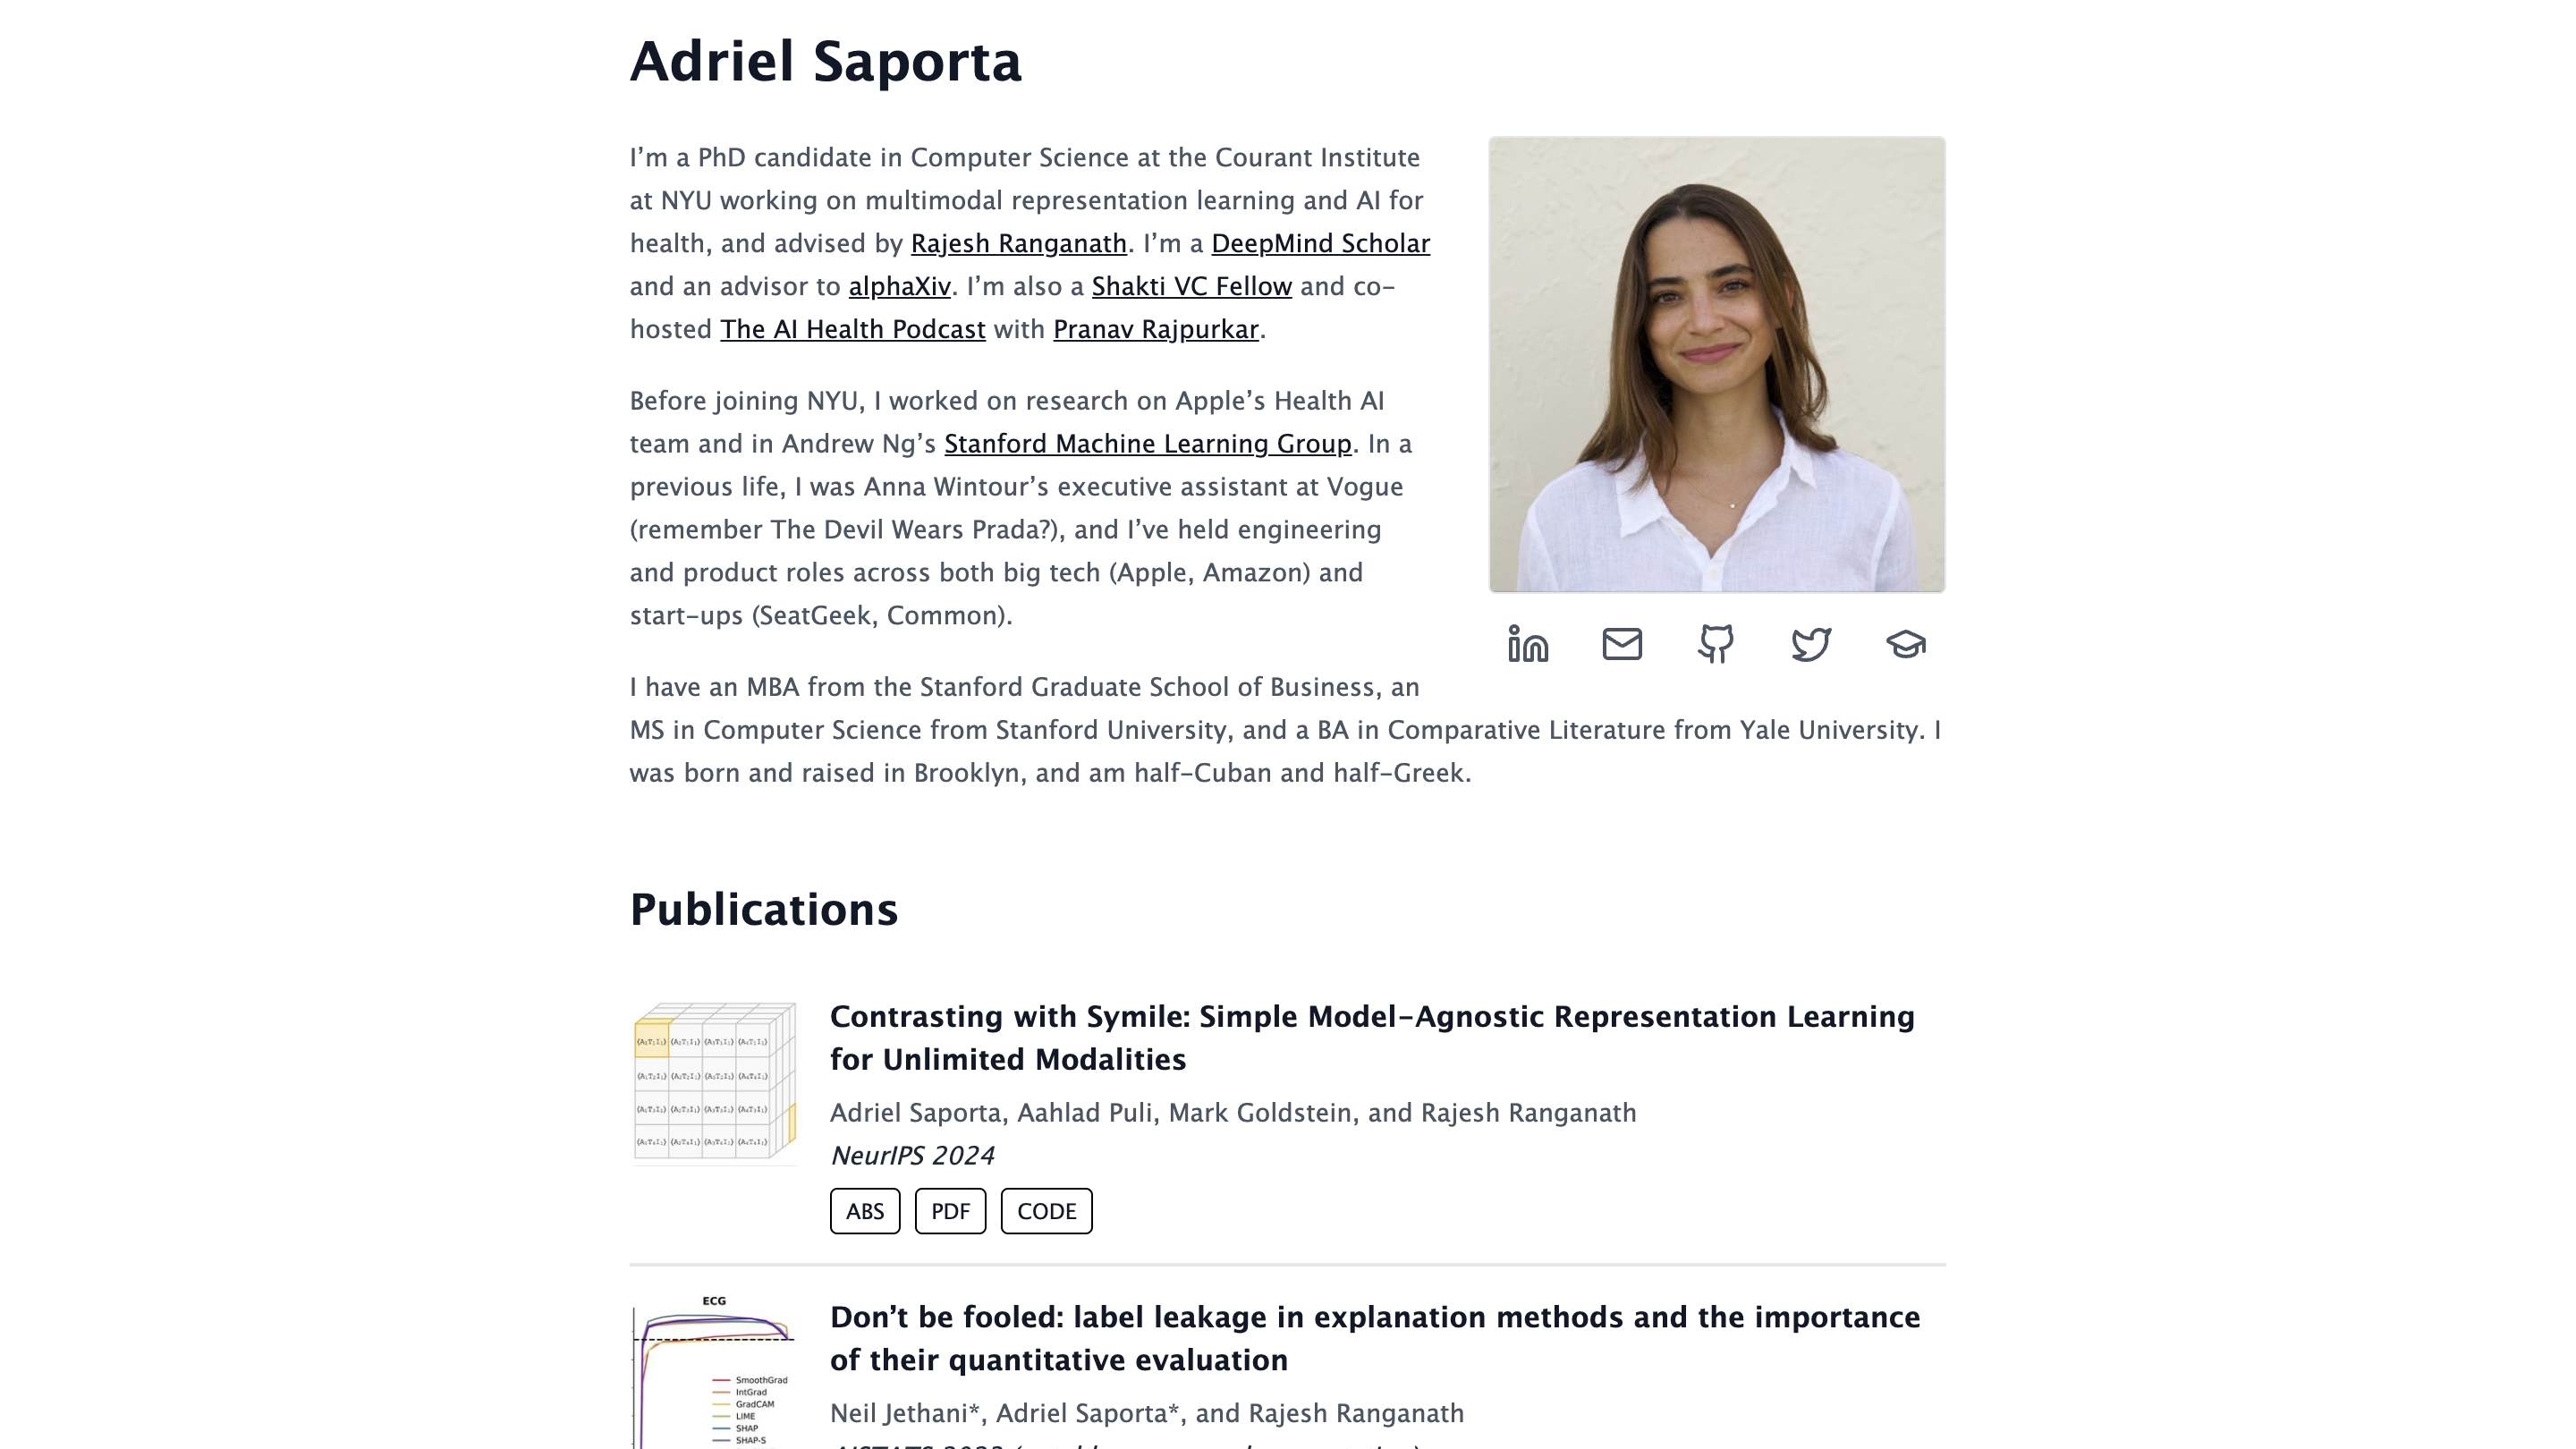2576x1449 pixels.
Task: Open LinkedIn profile via LinkedIn icon
Action: (x=1527, y=644)
